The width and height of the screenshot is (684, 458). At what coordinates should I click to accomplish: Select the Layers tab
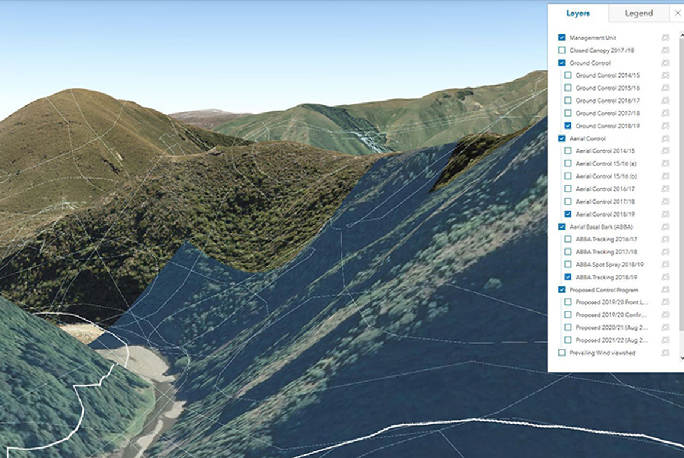coord(578,13)
